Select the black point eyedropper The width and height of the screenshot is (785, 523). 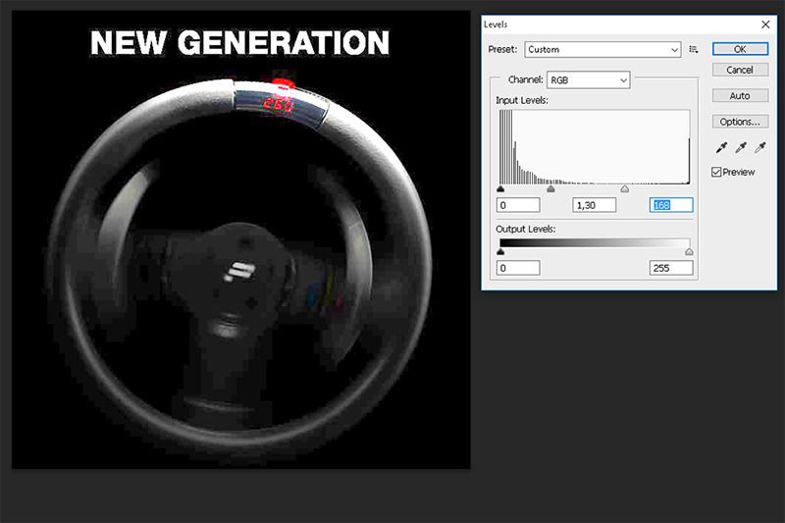pos(720,148)
